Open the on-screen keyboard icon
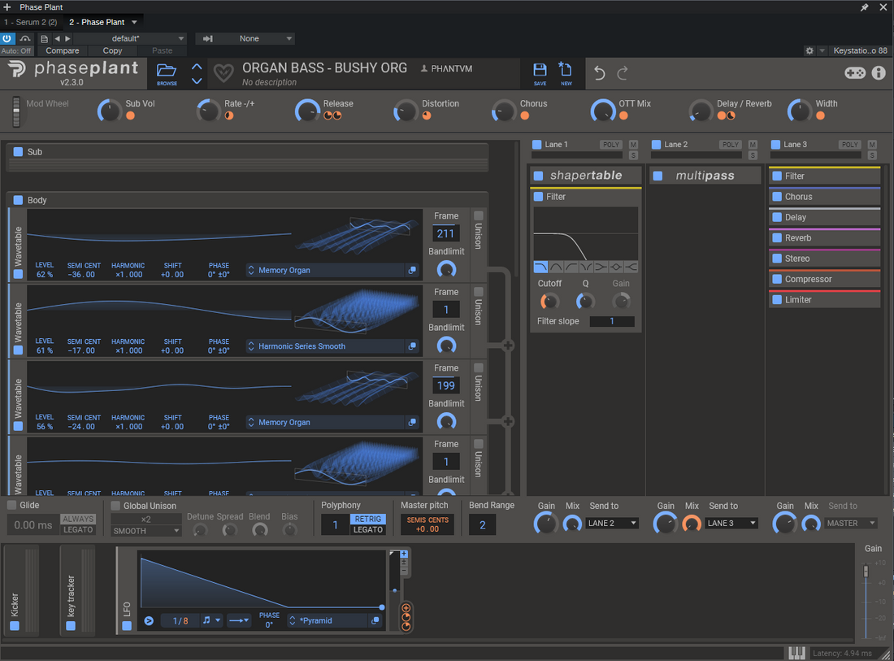The width and height of the screenshot is (894, 661). pos(796,653)
